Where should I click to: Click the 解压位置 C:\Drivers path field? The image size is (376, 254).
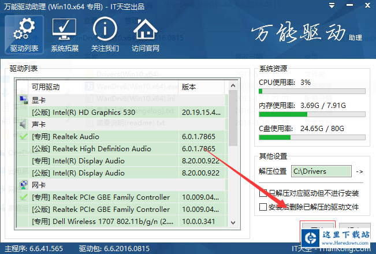tap(321, 171)
